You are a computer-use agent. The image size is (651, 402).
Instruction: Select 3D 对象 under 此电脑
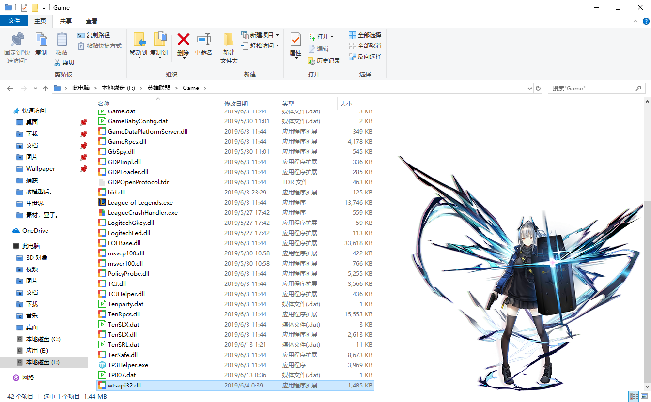pos(37,258)
